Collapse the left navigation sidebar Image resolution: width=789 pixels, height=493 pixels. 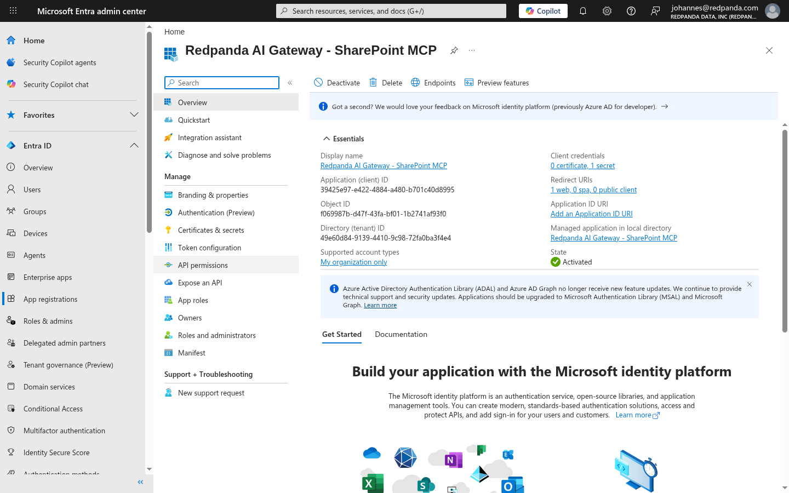pyautogui.click(x=140, y=482)
